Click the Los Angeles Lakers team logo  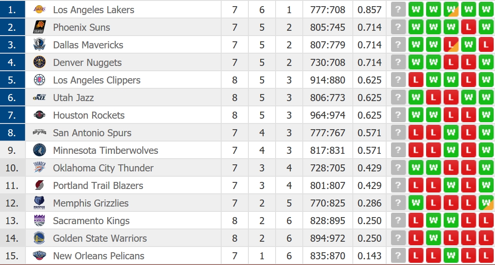pyautogui.click(x=39, y=10)
